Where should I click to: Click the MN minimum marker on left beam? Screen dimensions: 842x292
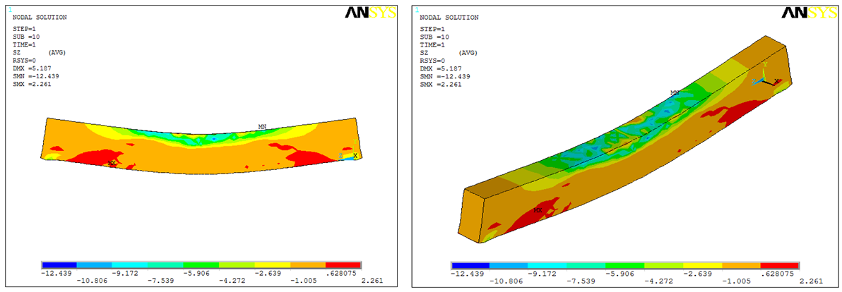tap(262, 128)
